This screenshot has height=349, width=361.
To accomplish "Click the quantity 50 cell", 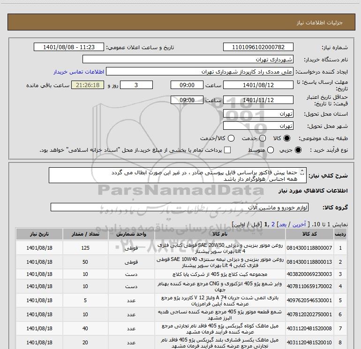I will click(85, 262).
